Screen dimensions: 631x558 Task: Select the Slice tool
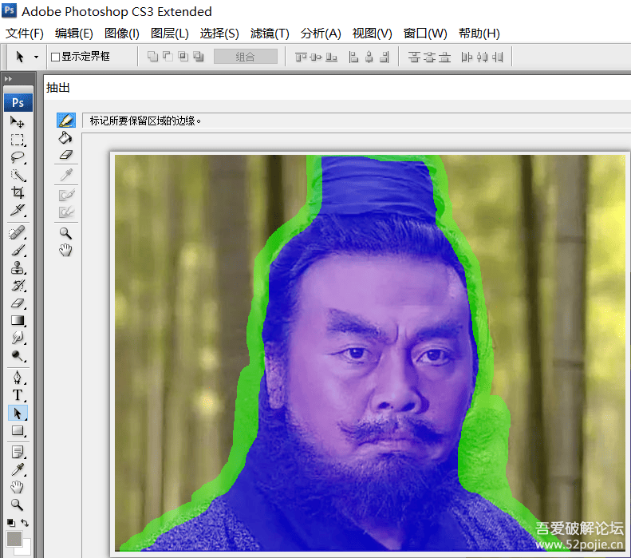coord(18,210)
